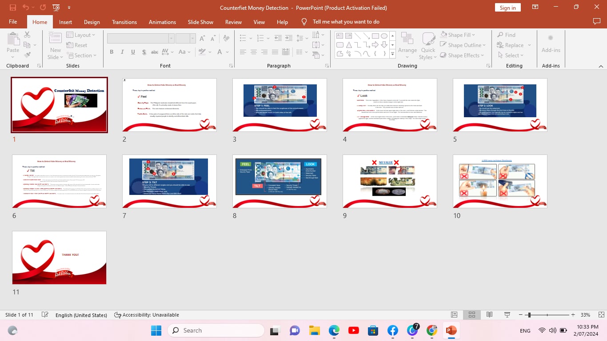Toggle Strikethrough formatting
The image size is (607, 341).
pyautogui.click(x=155, y=52)
